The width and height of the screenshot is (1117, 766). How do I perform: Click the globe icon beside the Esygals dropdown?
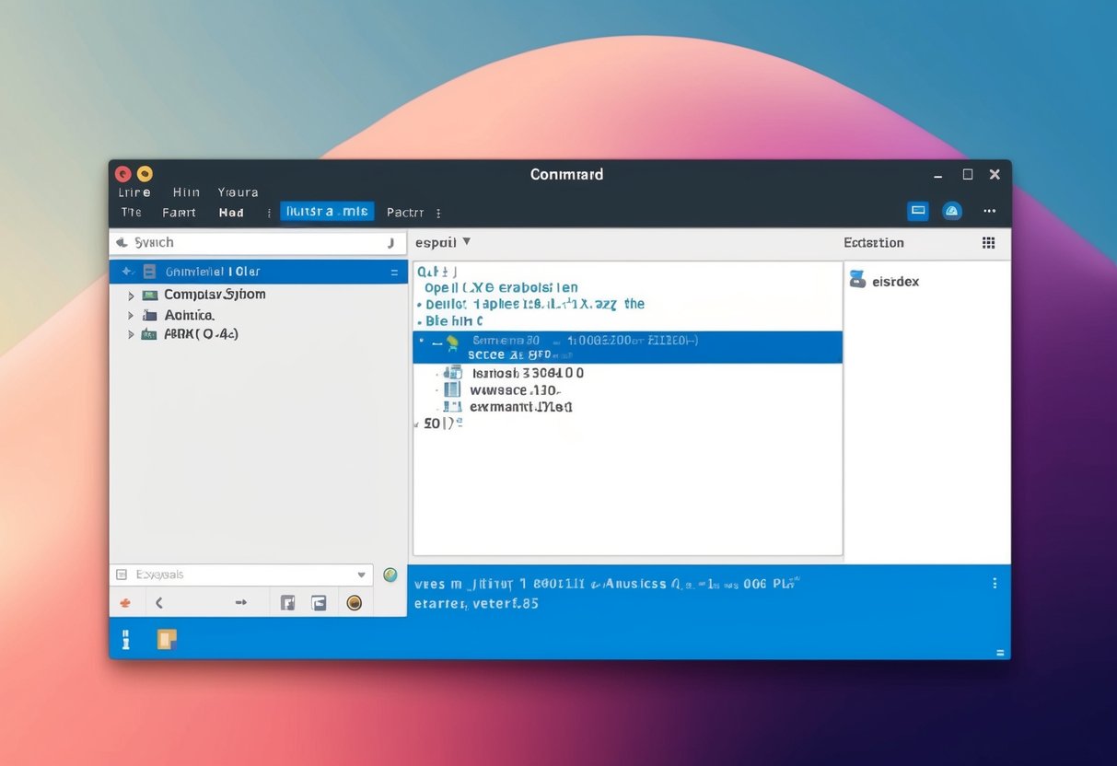click(x=390, y=574)
